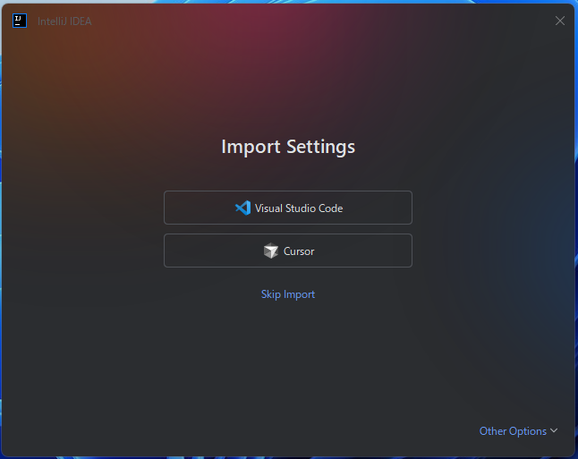Click the IntelliJ IDEA logo icon

pyautogui.click(x=20, y=21)
